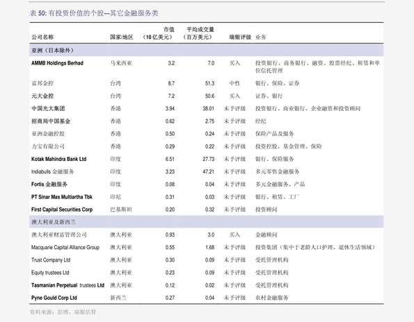Click market value '0.12' for Tasmanian Perpetual
Image resolution: width=414 pixels, height=322 pixels.
pos(170,285)
